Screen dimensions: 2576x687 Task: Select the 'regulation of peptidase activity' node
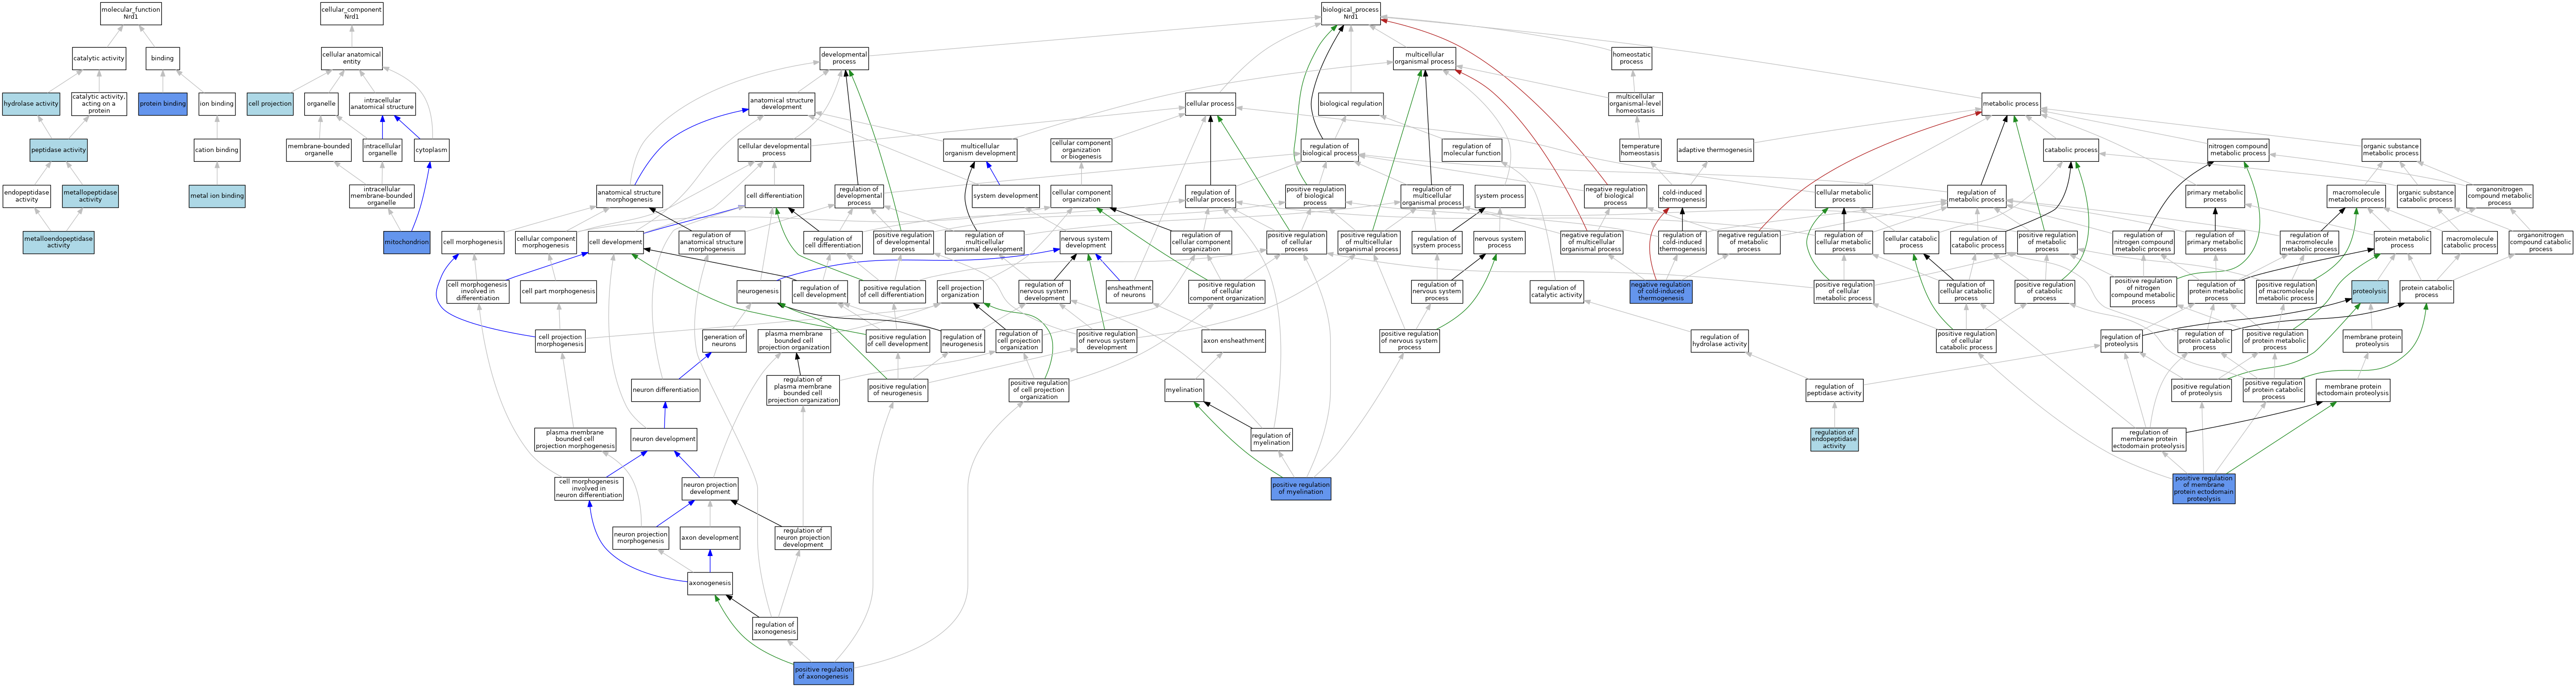(1834, 391)
